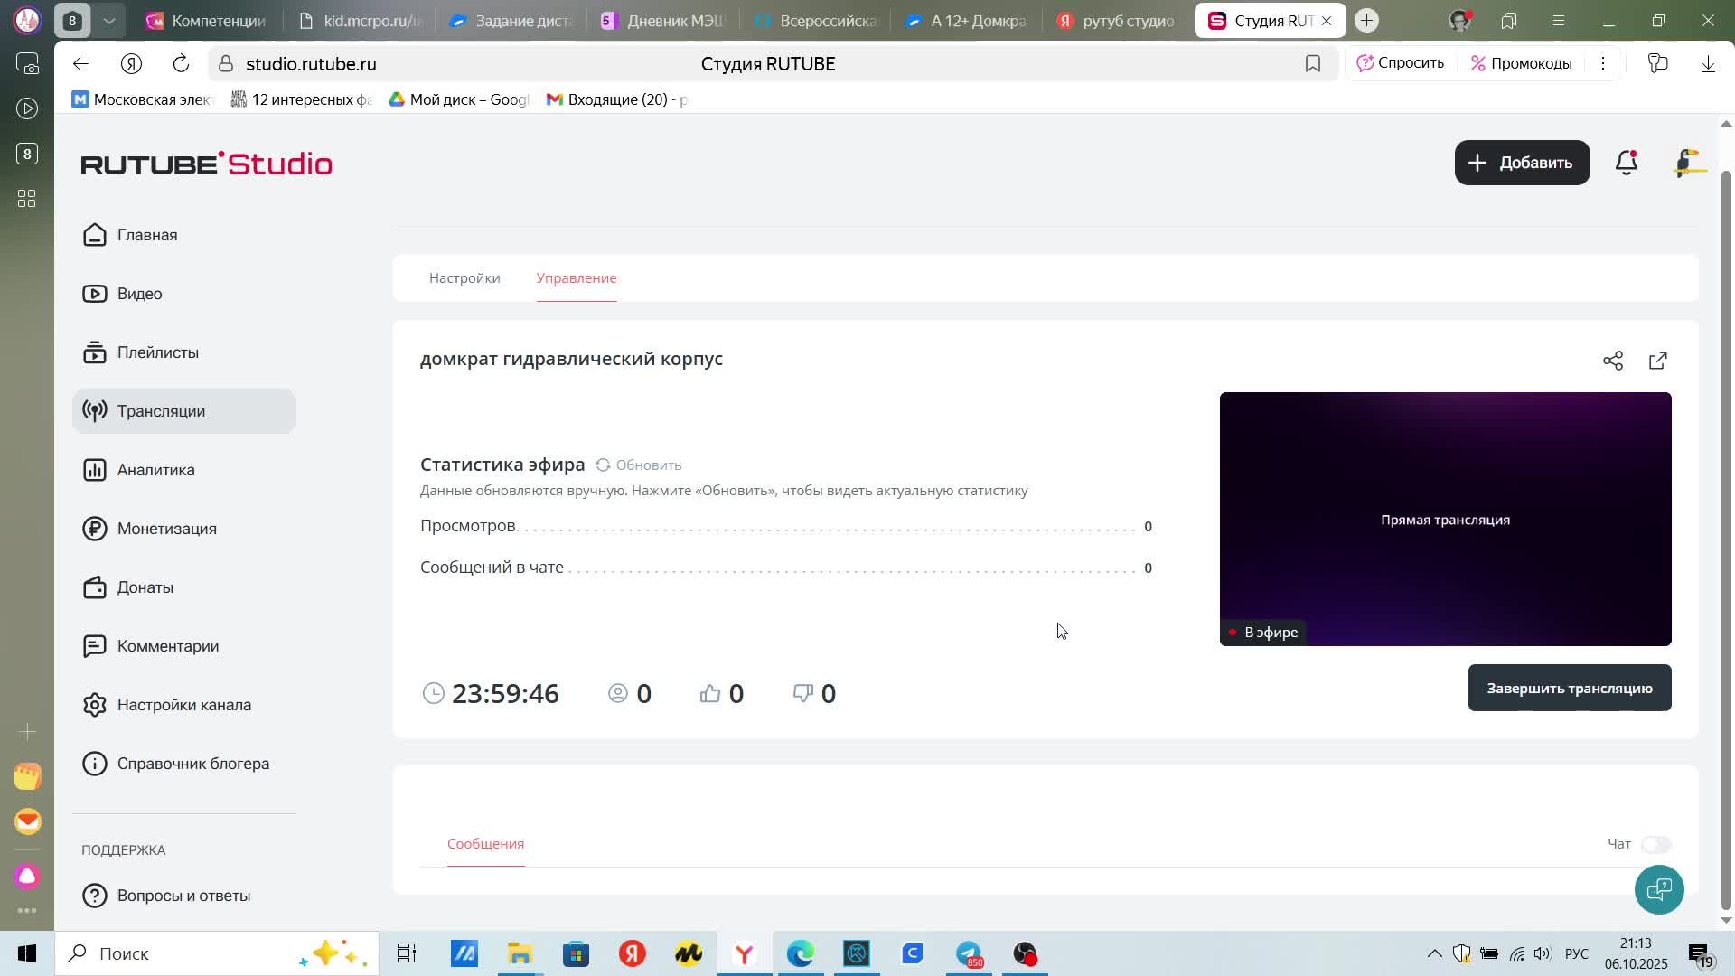Click the Добавить button
1735x976 pixels.
(1522, 163)
